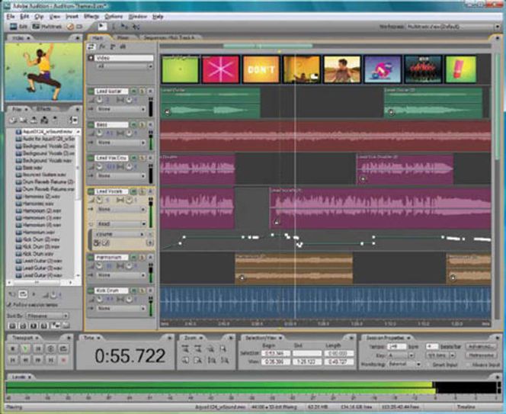This screenshot has height=414, width=506.
Task: Click the Stop button in Transport
Action: (13, 348)
